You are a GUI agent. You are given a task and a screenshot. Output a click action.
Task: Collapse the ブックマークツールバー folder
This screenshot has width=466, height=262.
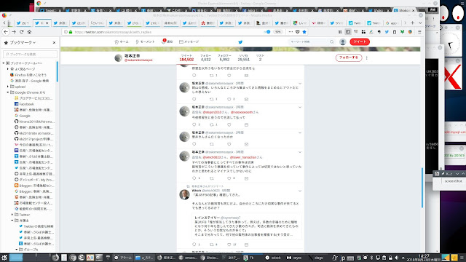[x=4, y=63]
